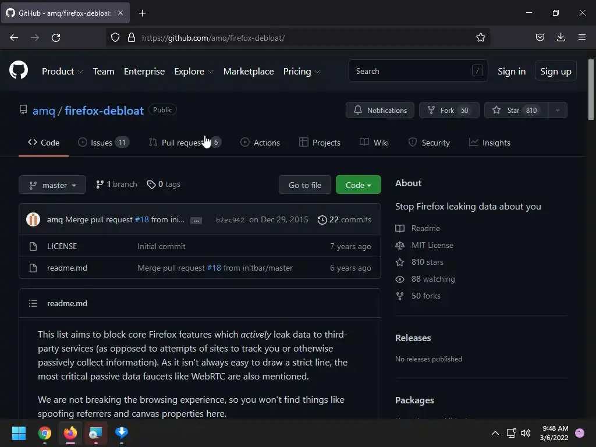Open the shield tracking protection icon

tap(115, 38)
